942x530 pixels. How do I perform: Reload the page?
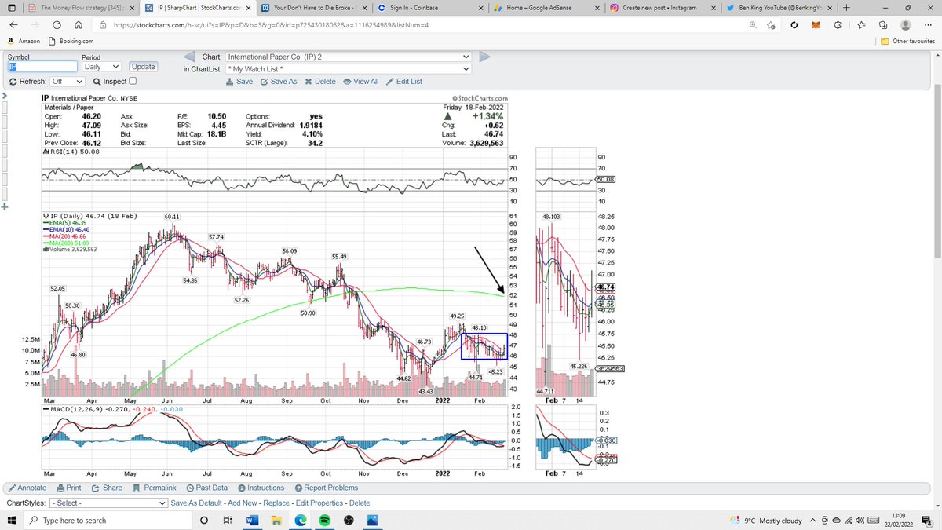(x=57, y=25)
